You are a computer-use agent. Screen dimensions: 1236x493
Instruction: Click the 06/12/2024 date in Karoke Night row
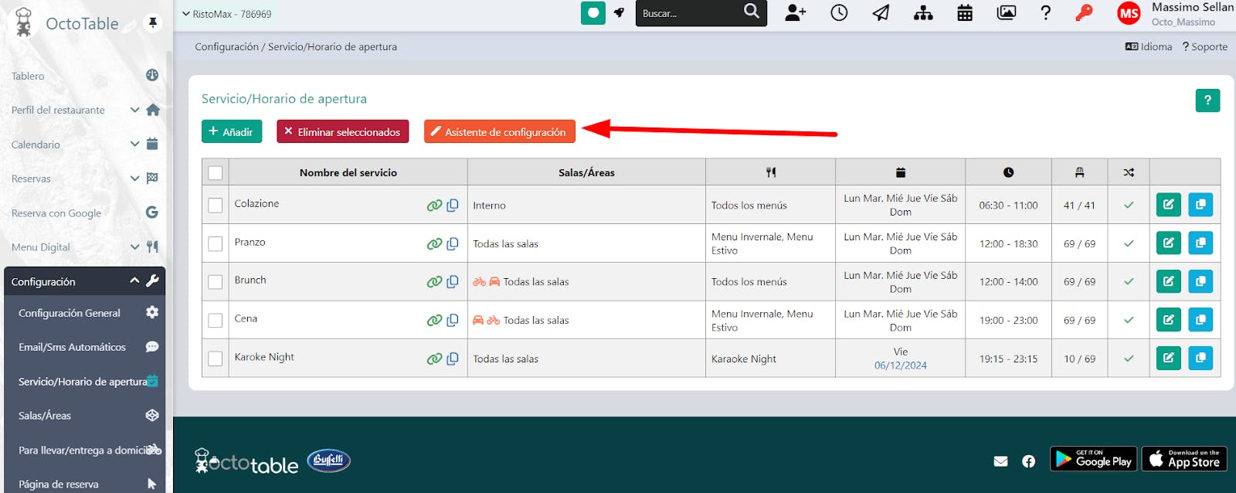point(901,365)
